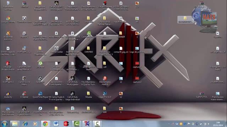This screenshot has height=127, width=227.
Task: Open Windows Explorer from the taskbar
Action: (x=15, y=124)
